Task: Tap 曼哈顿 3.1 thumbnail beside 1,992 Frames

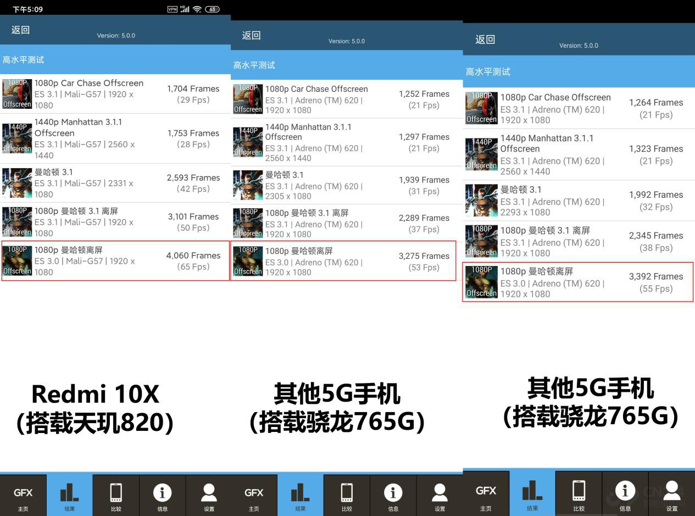Action: pos(481,200)
